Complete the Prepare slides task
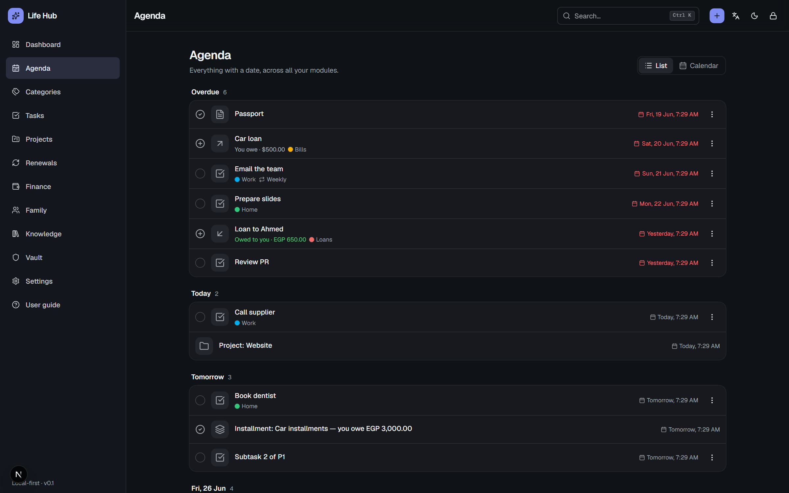Viewport: 789px width, 493px height. (x=200, y=204)
